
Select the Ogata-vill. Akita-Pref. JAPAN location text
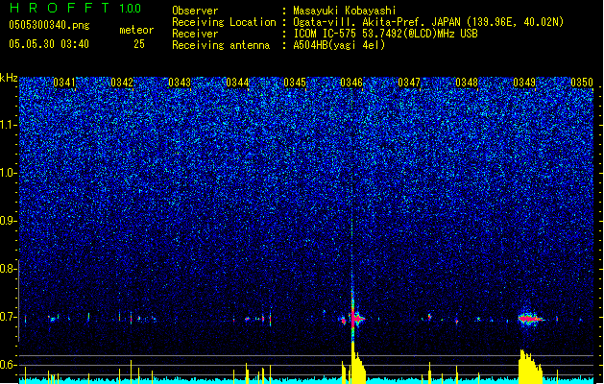tap(428, 22)
